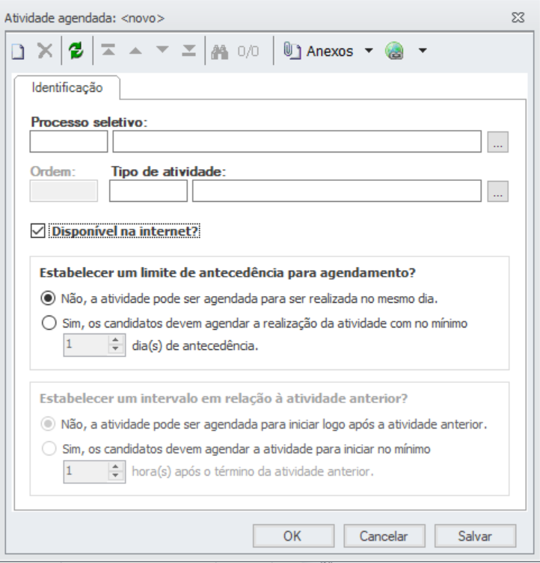
Task: Go to previous record up arrow
Action: 135,51
